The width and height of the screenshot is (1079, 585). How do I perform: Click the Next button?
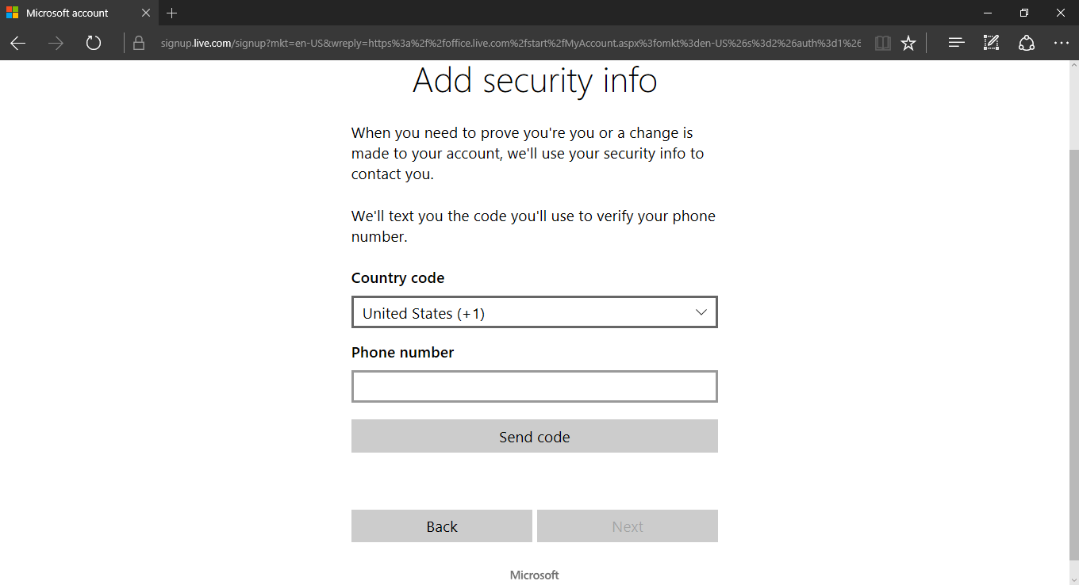point(628,526)
